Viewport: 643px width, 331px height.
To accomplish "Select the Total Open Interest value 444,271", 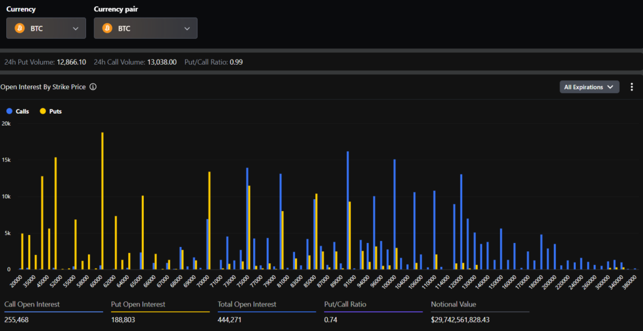I will point(232,320).
